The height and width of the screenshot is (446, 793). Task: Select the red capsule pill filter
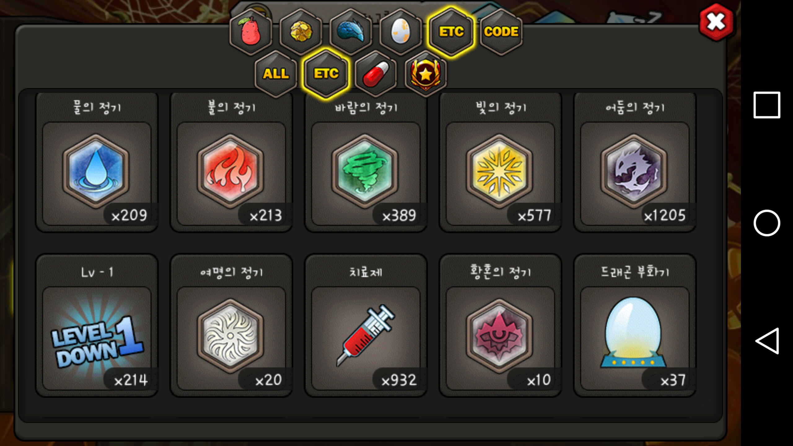(376, 74)
